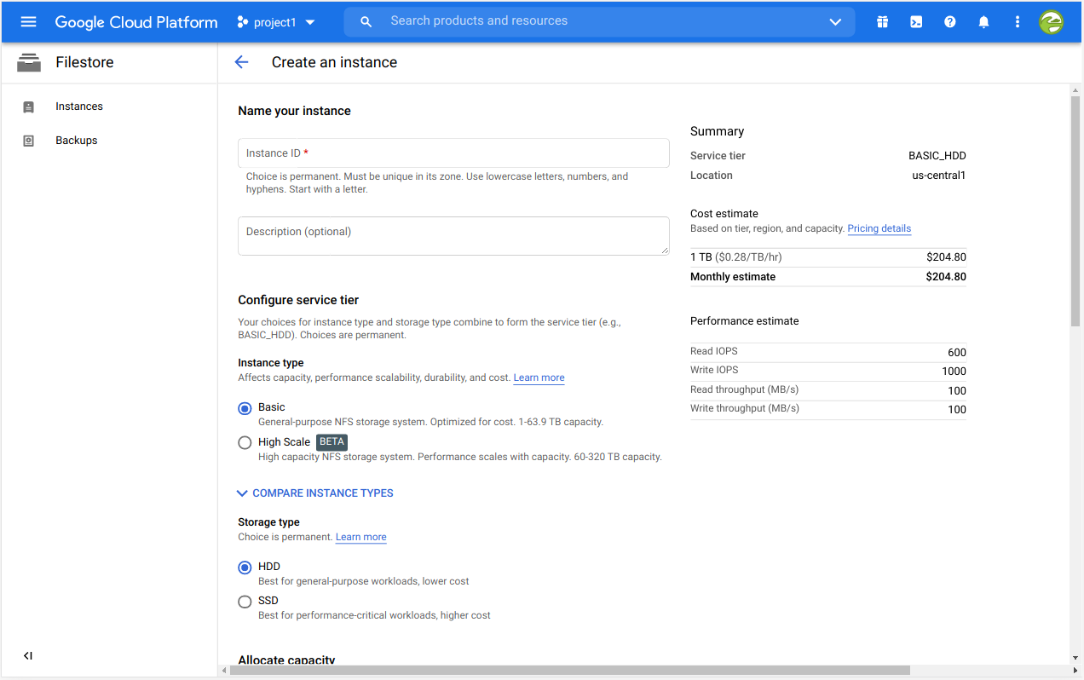Open the main navigation hamburger menu
Screen dimensions: 1084x680
click(28, 22)
